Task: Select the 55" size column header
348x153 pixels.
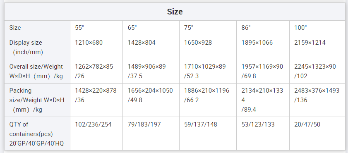Action: tap(96, 28)
